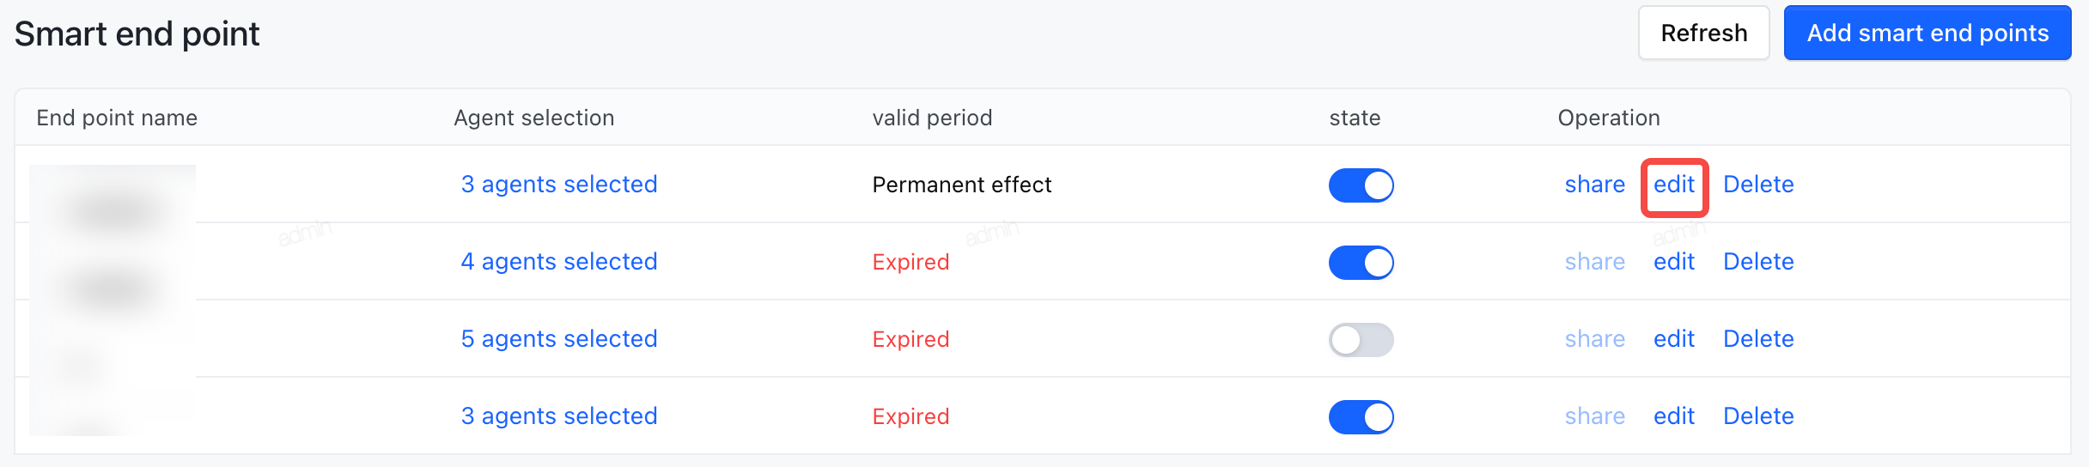
Task: Click edit in the last table row
Action: pos(1674,416)
